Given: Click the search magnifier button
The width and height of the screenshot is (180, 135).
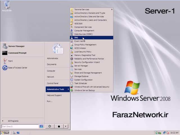Looking at the screenshot, I should 41,126.
